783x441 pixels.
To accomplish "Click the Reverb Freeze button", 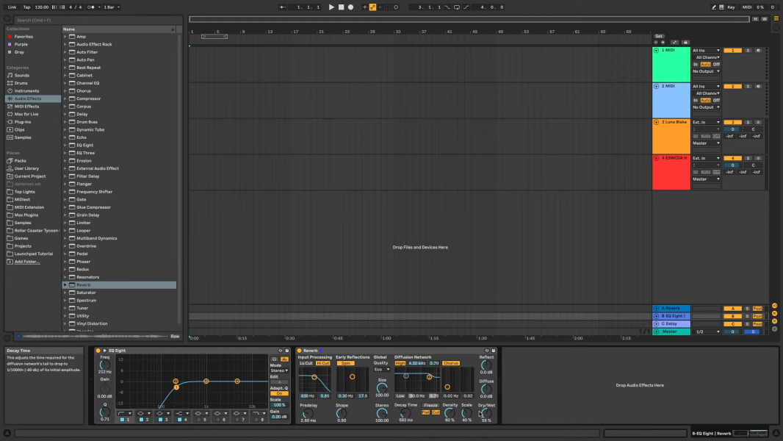I will point(431,405).
